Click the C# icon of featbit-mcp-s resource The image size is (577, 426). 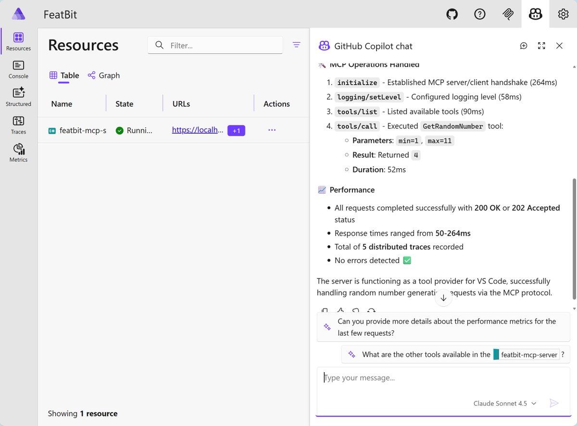coord(52,130)
